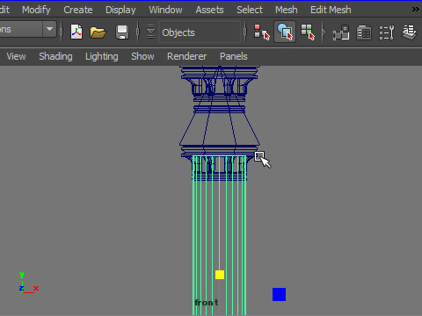Image resolution: width=422 pixels, height=316 pixels.
Task: Open the Renderer panel menu
Action: [x=186, y=56]
